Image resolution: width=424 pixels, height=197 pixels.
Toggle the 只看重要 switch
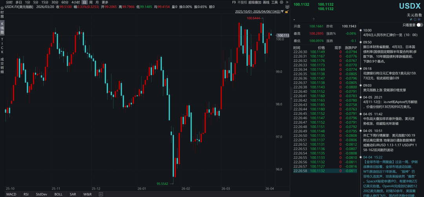(x=420, y=25)
